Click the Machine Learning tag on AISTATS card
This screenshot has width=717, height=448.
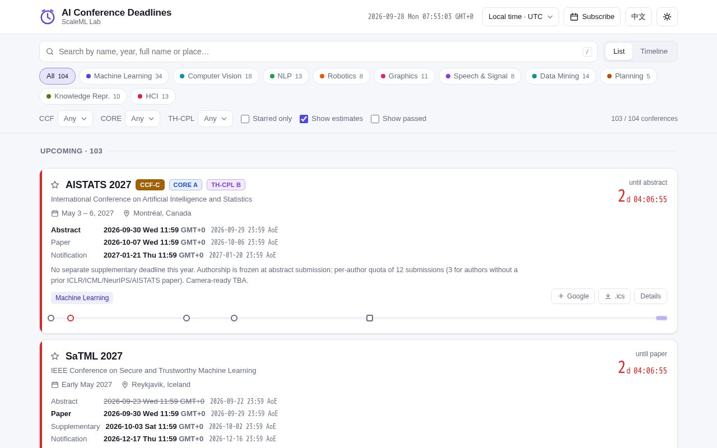(82, 298)
